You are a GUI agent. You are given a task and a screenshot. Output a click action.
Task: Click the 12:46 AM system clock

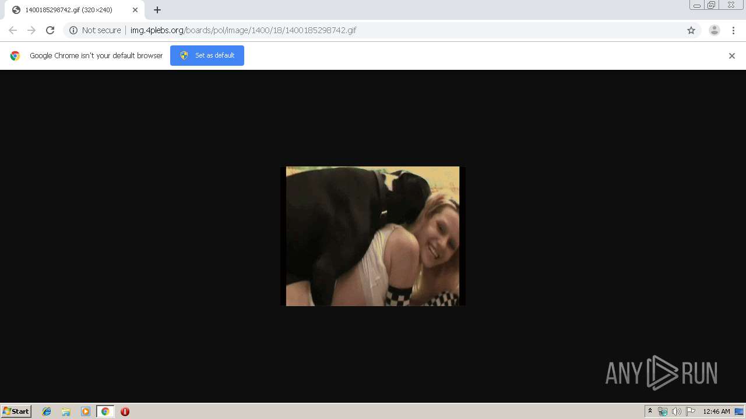point(716,411)
